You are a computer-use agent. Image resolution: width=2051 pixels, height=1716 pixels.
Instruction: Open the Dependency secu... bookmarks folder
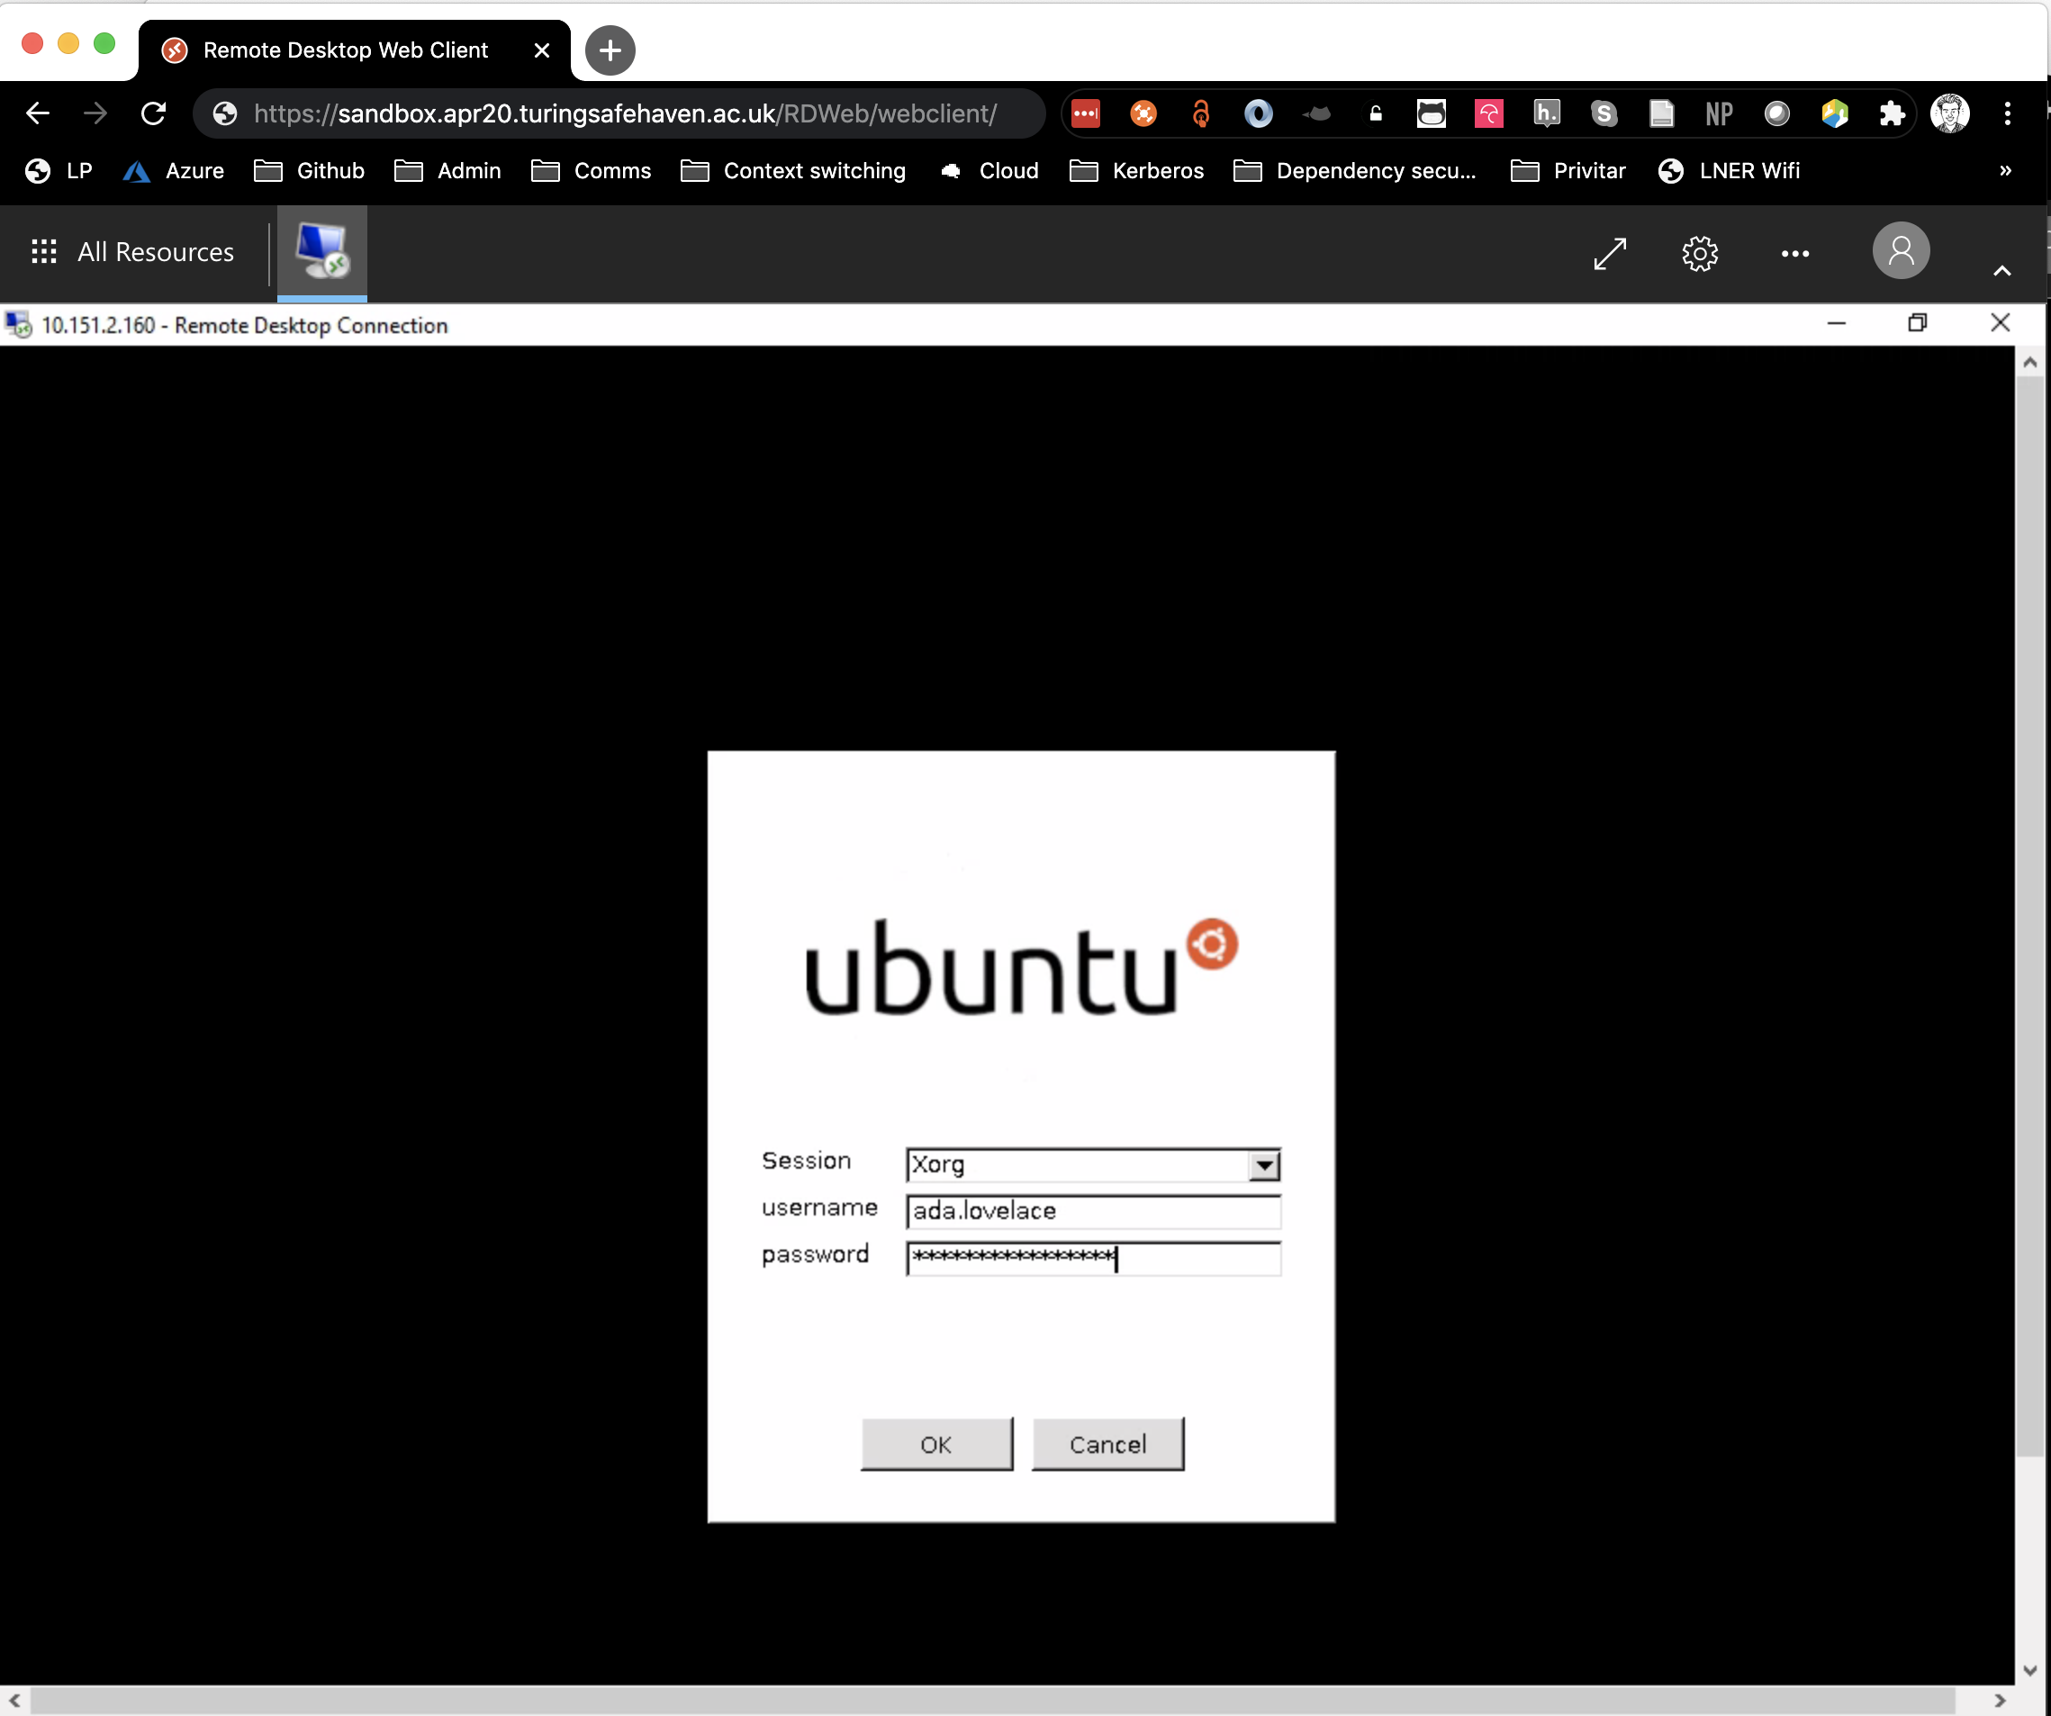pyautogui.click(x=1356, y=171)
